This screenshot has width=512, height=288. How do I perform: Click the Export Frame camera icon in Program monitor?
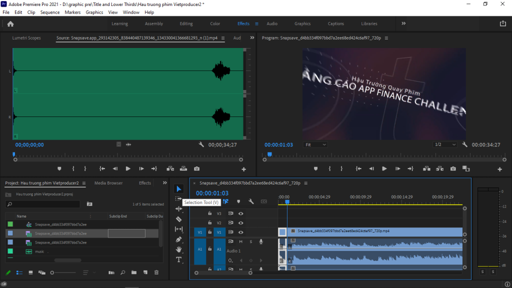[453, 169]
